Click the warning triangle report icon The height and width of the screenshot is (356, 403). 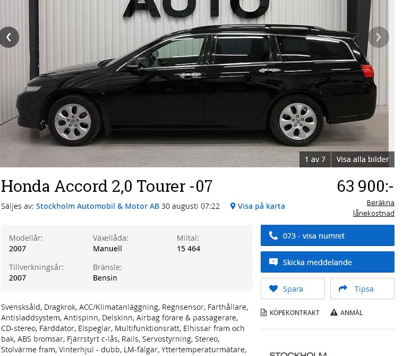333,312
